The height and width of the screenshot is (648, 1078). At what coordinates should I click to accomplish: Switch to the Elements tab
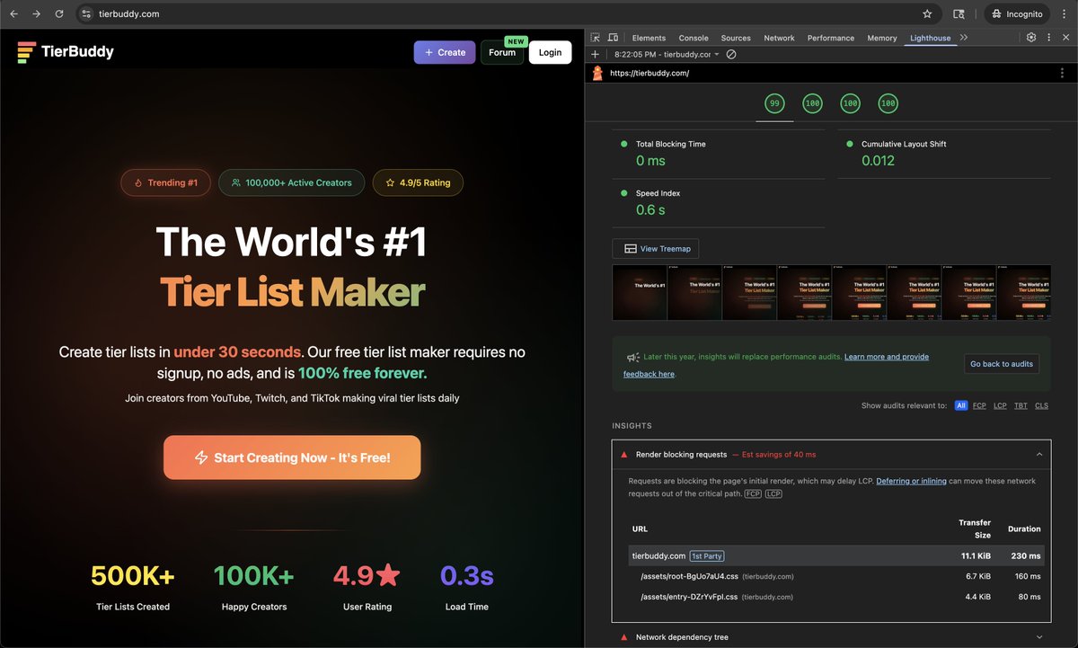tap(649, 38)
